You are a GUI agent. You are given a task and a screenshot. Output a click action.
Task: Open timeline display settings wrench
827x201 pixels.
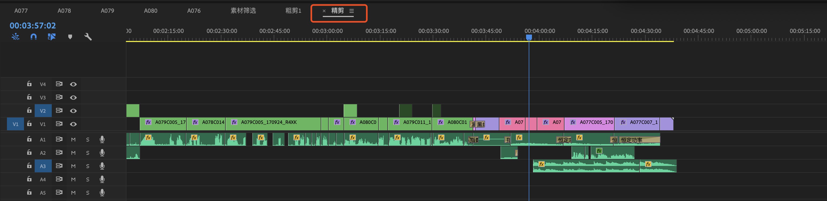click(88, 37)
